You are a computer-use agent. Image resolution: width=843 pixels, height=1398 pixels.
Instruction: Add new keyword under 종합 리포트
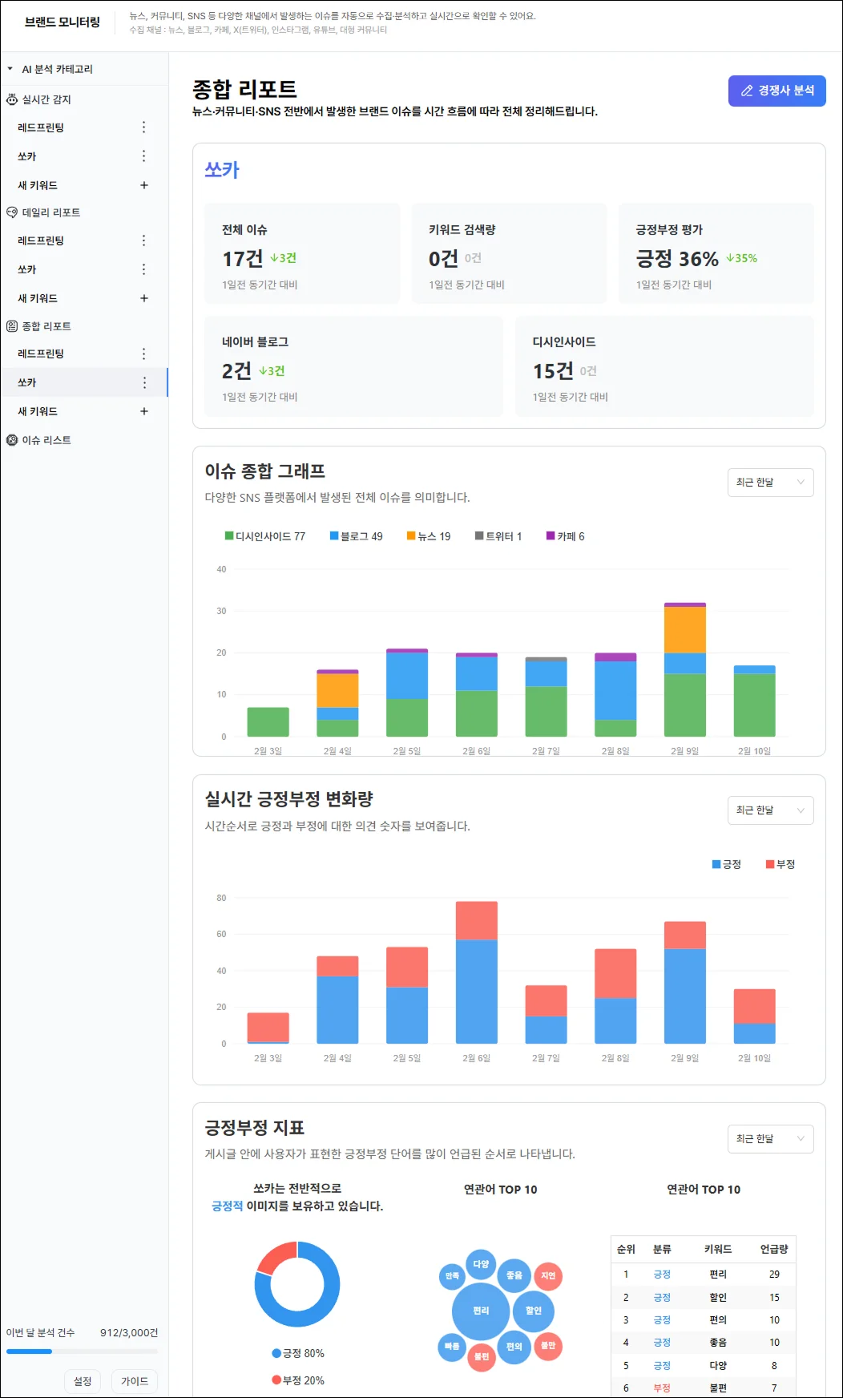point(144,411)
